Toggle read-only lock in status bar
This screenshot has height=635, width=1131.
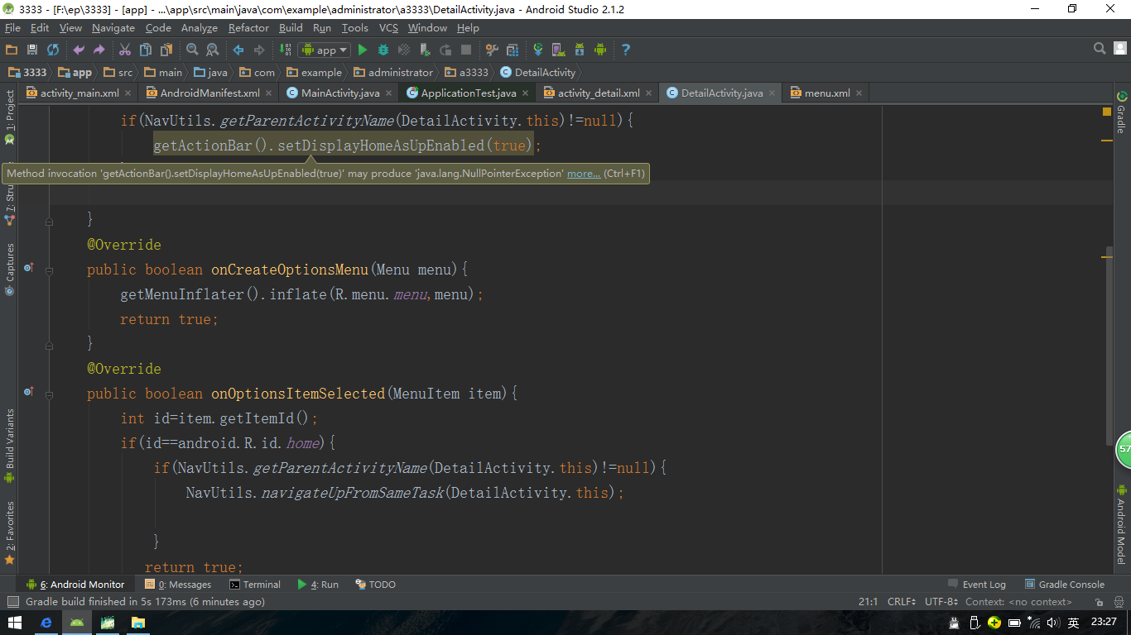1099,602
